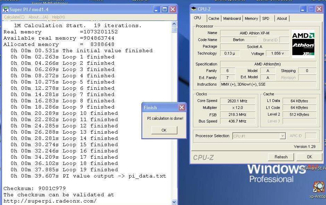Image resolution: width=326 pixels, height=205 pixels.
Task: Switch to the About tab in CPU-Z
Action: [x=282, y=18]
